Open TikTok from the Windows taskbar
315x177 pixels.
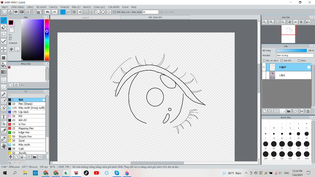[86, 173]
